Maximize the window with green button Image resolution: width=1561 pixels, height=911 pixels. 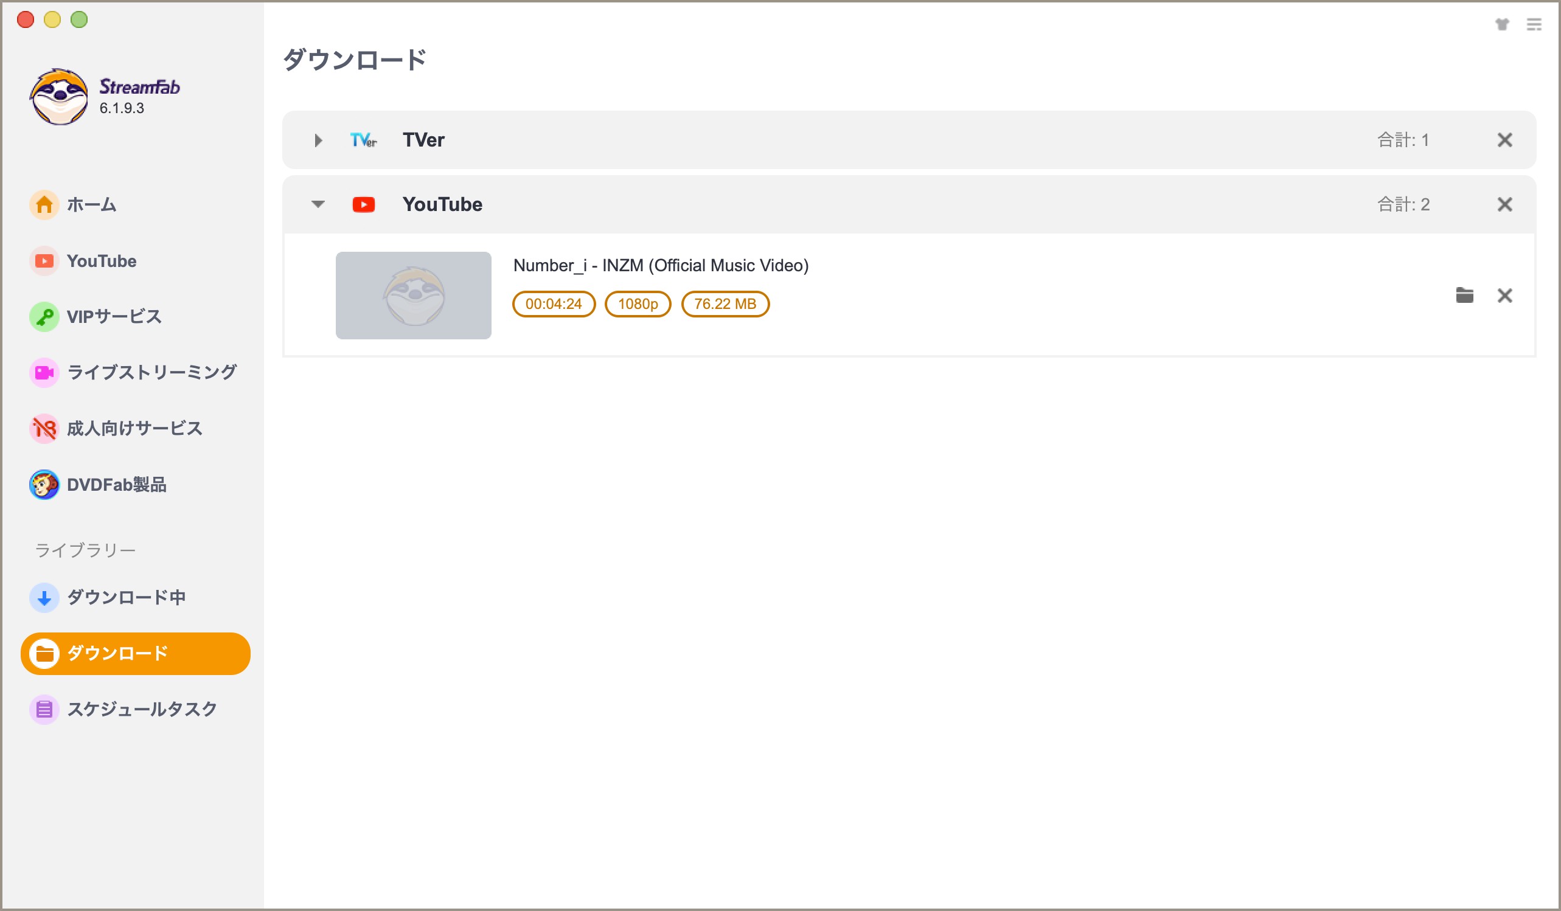[x=78, y=20]
